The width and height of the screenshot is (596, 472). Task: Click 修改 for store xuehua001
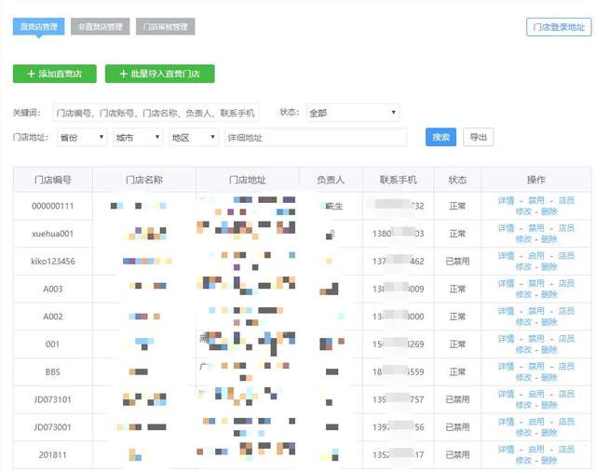(x=523, y=239)
